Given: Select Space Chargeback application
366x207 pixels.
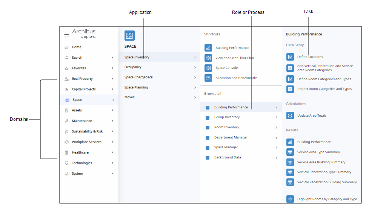Looking at the screenshot, I should pyautogui.click(x=138, y=77).
